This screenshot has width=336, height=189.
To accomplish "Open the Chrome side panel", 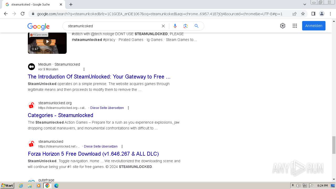I will point(313,14).
